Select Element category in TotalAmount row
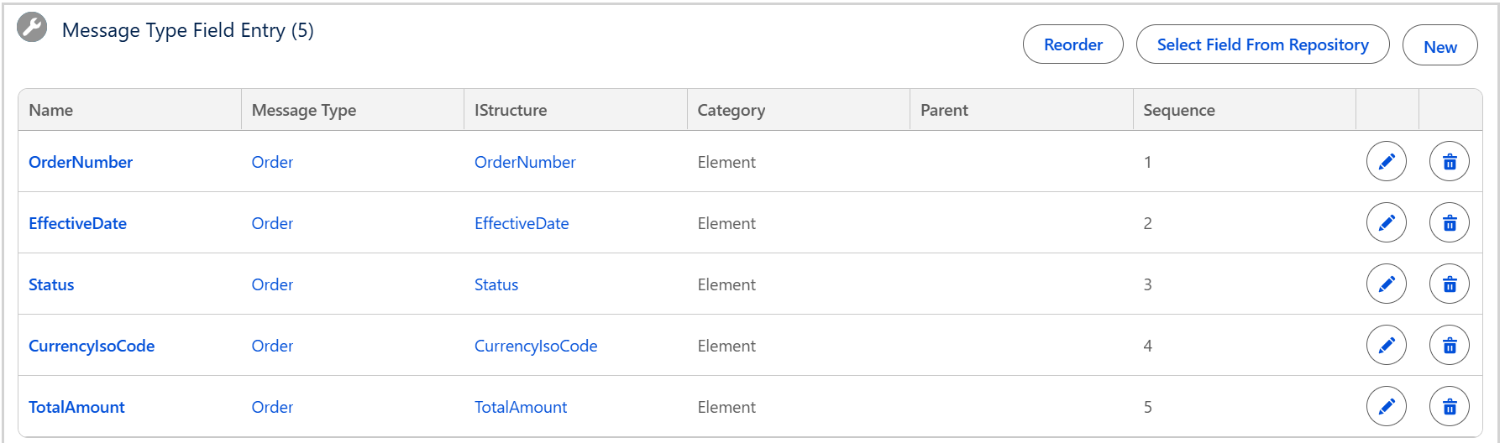1505x443 pixels. click(726, 407)
